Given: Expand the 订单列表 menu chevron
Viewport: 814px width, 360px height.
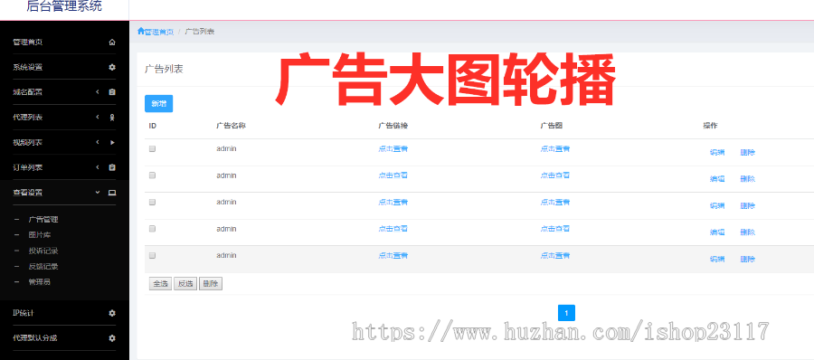Looking at the screenshot, I should pos(97,167).
